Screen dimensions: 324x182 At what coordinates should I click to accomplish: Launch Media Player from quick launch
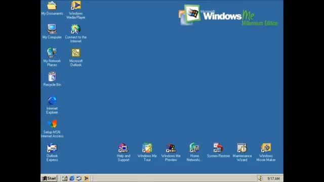click(86, 178)
